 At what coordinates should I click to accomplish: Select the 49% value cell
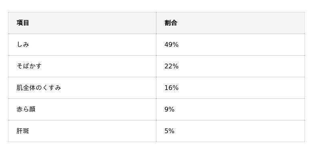click(230, 44)
